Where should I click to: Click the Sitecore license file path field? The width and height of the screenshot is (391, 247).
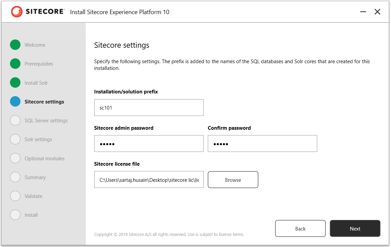[x=149, y=179]
